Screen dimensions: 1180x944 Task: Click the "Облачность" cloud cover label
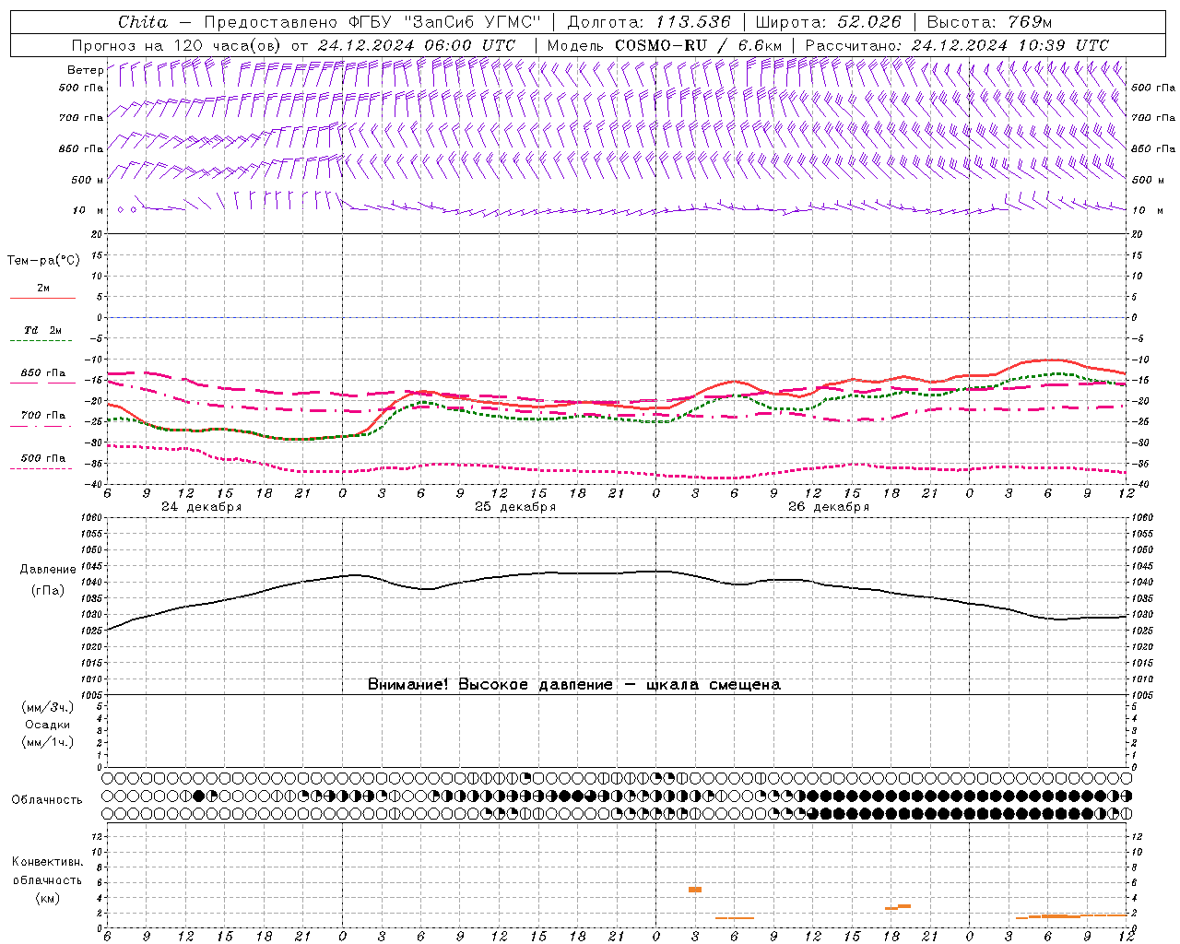(47, 800)
